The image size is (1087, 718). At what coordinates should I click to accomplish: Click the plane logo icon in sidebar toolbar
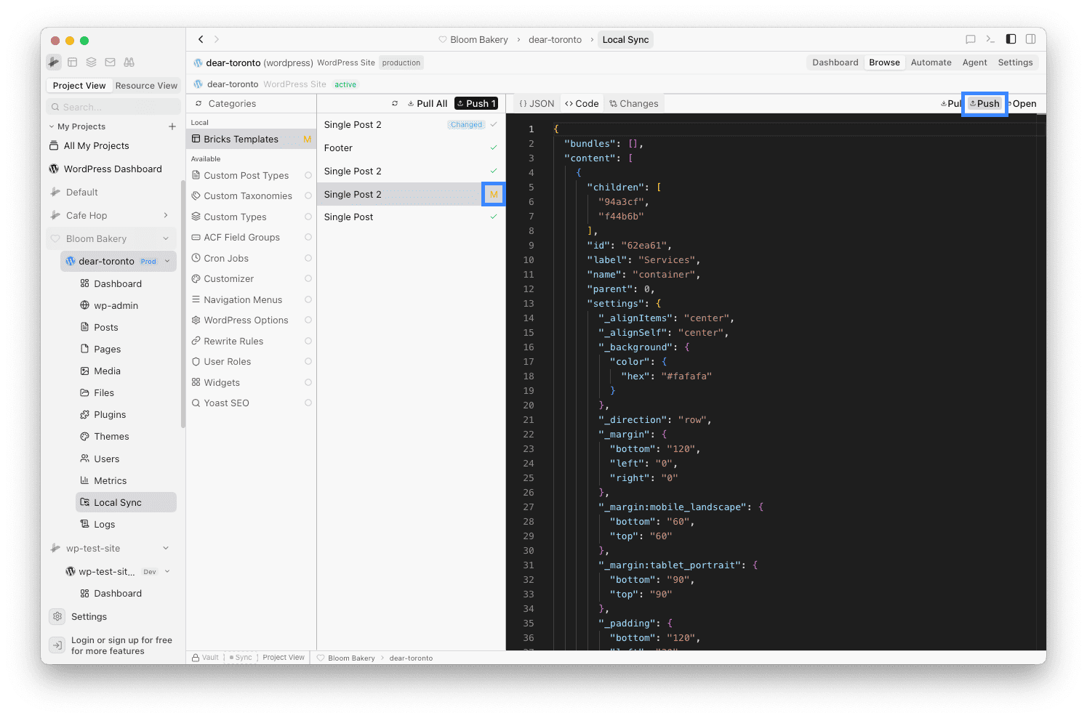pos(54,62)
